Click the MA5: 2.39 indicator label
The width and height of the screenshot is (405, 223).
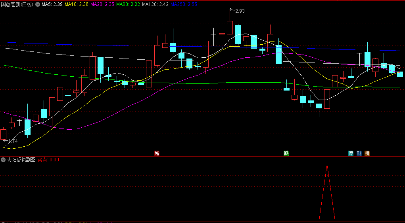[x=52, y=4]
